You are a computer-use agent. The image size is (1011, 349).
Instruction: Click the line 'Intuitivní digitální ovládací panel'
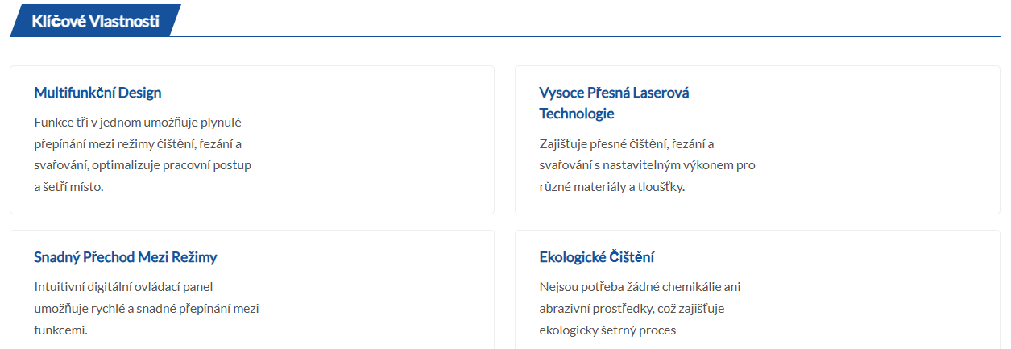pyautogui.click(x=122, y=287)
